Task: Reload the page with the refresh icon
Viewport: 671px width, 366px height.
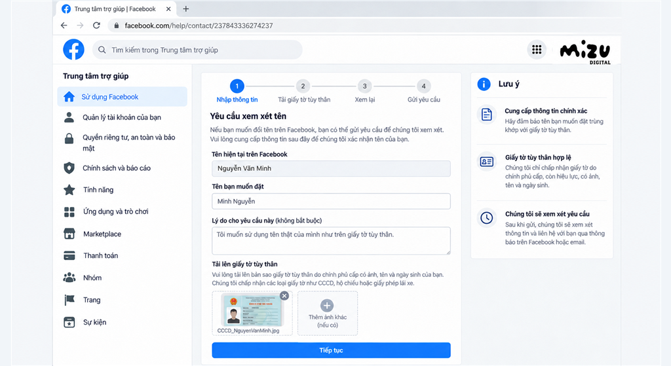Action: tap(97, 26)
